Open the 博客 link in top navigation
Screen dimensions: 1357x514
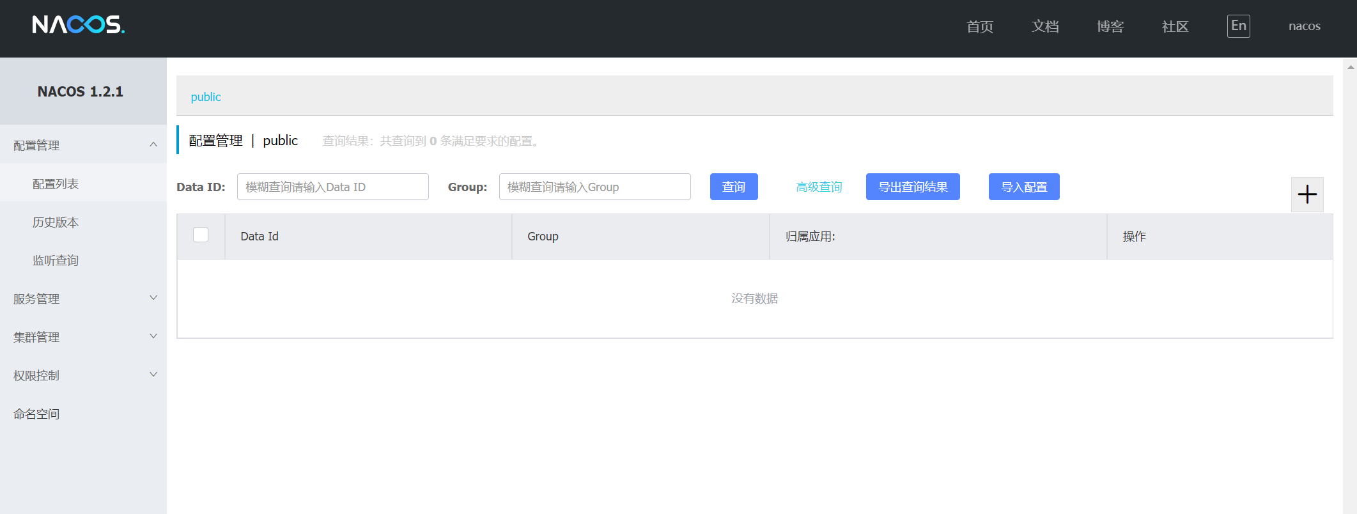1110,26
